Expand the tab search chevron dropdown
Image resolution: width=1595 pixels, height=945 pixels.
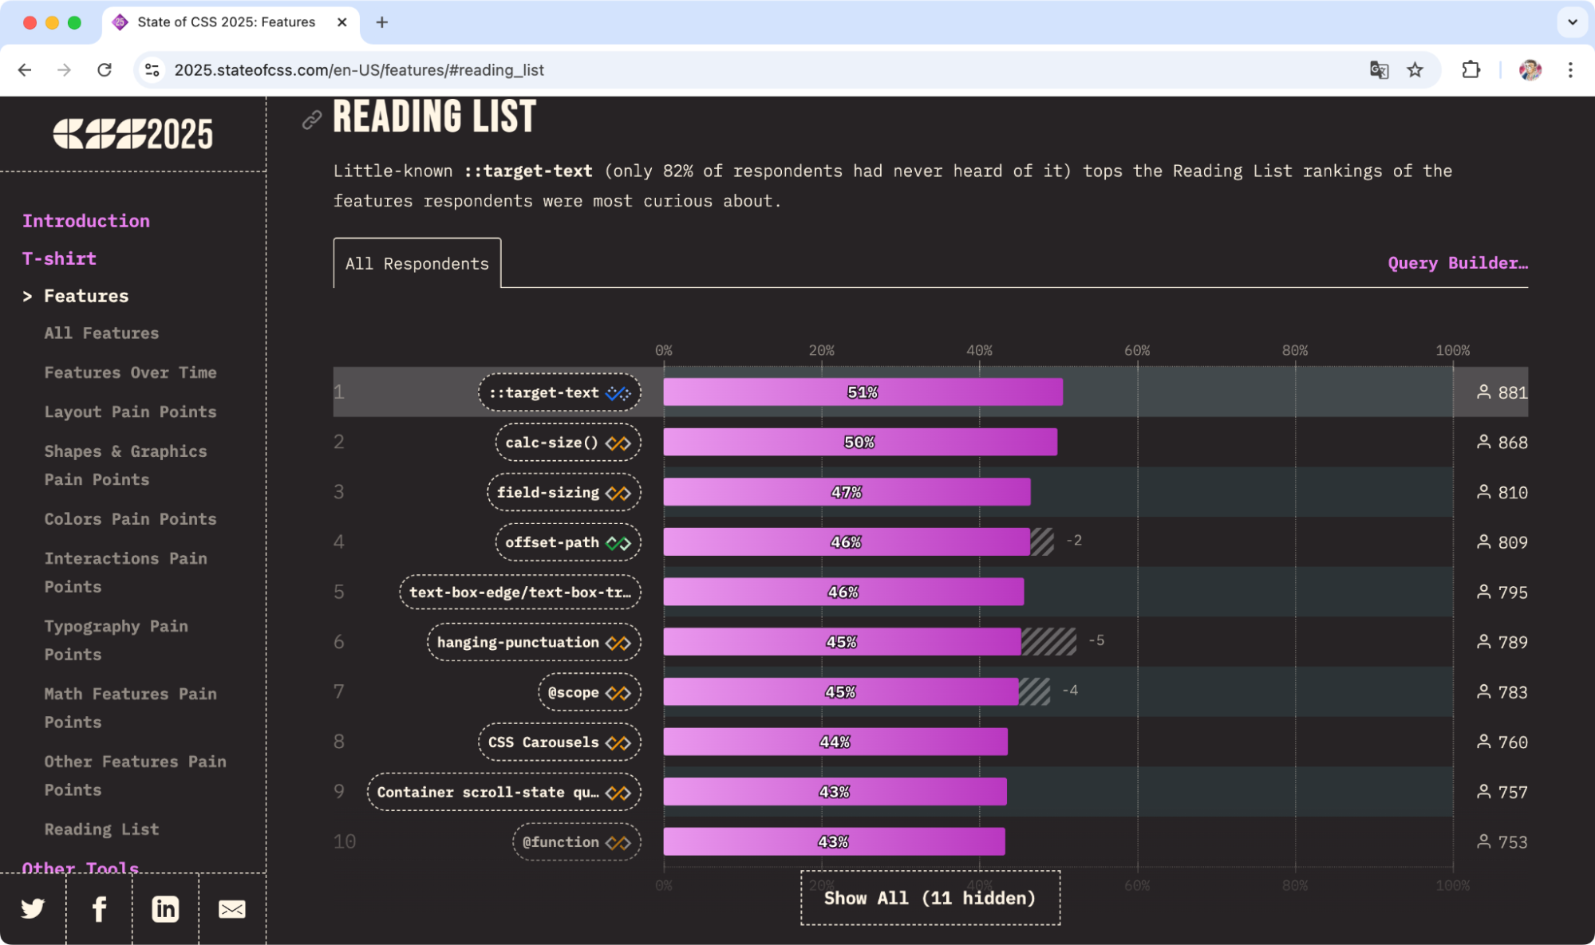click(x=1572, y=22)
